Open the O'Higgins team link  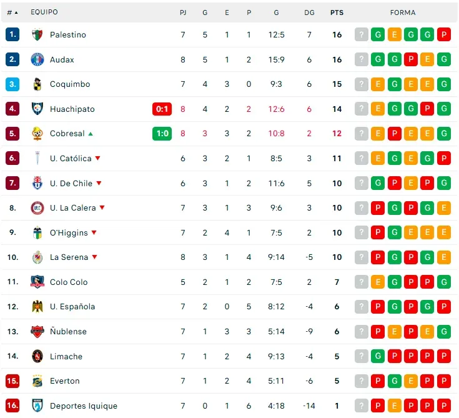click(x=69, y=232)
